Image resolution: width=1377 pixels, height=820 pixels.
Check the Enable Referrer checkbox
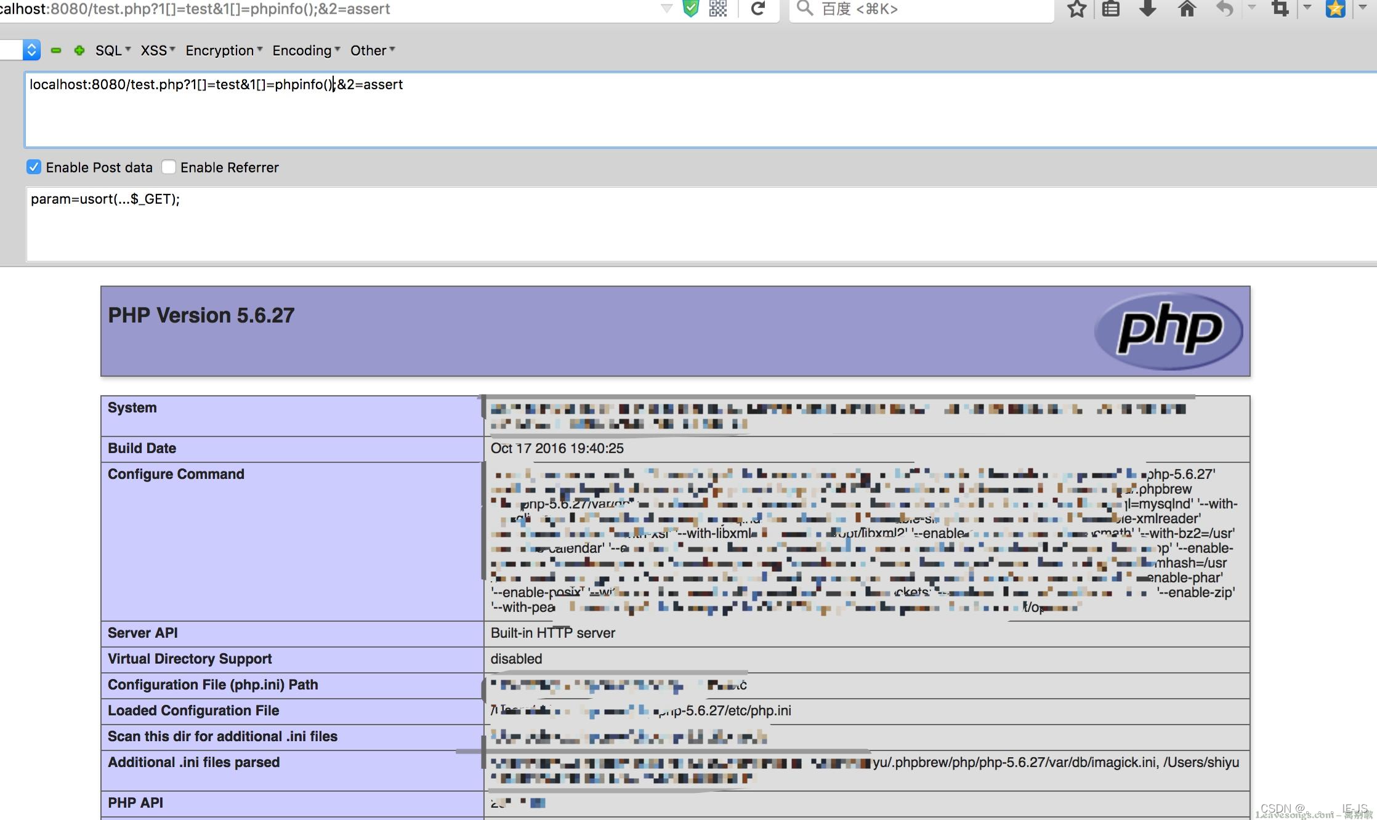[169, 167]
